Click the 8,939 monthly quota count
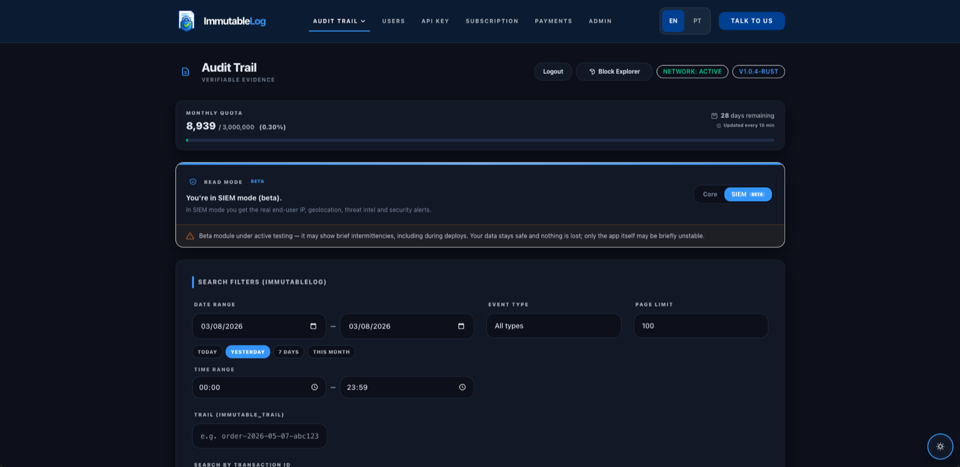Screen dimensions: 960x467 [201, 126]
